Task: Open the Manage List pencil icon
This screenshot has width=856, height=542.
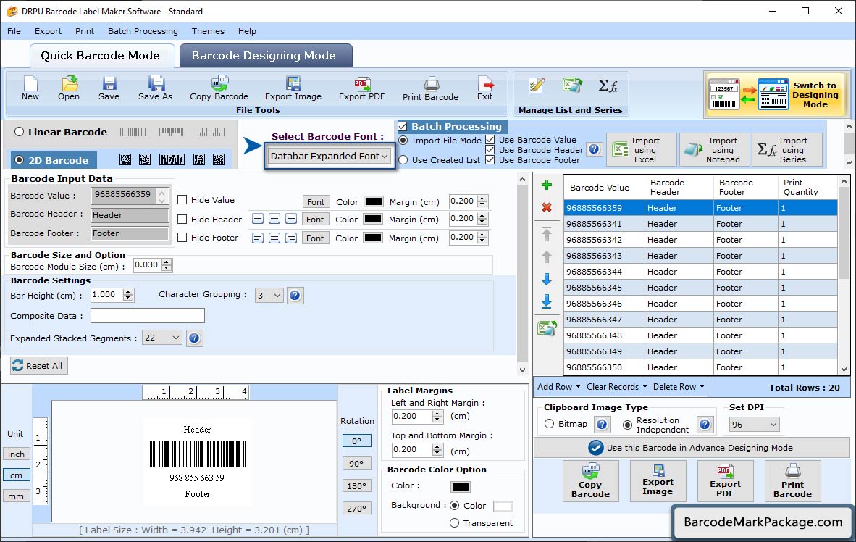Action: click(537, 86)
